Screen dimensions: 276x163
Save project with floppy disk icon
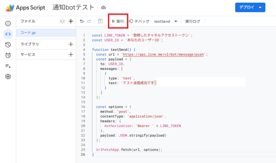tap(101, 21)
